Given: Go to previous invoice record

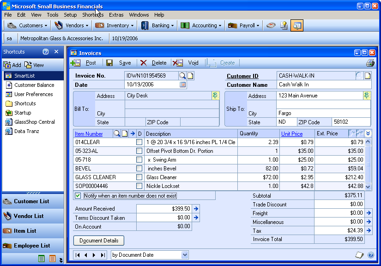Looking at the screenshot, I should (x=86, y=255).
